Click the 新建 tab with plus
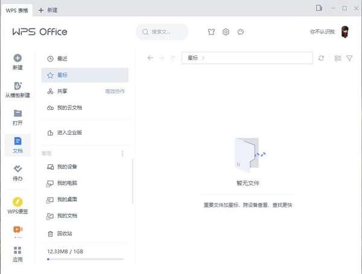The image size is (362, 274). click(x=49, y=10)
